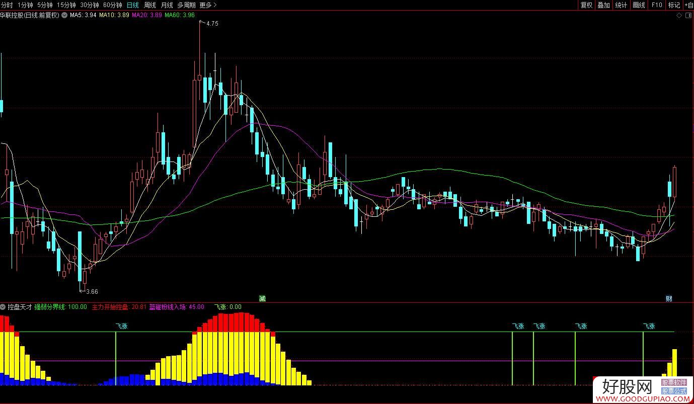Click the 减 marker below the chart
The width and height of the screenshot is (694, 404).
[262, 298]
